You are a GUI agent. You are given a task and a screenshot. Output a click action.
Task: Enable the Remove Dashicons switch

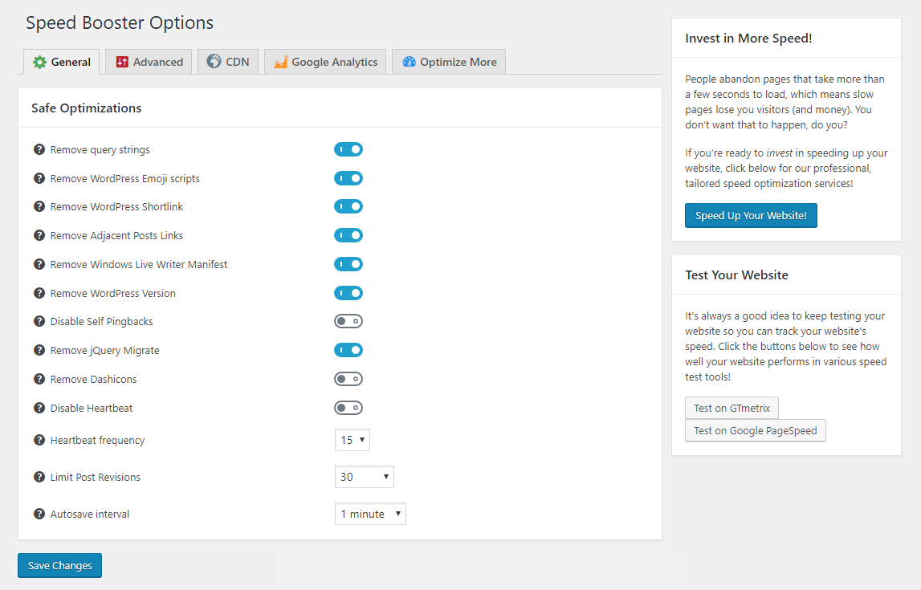point(348,379)
